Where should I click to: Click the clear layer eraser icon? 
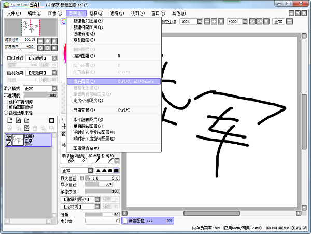pos(26,128)
